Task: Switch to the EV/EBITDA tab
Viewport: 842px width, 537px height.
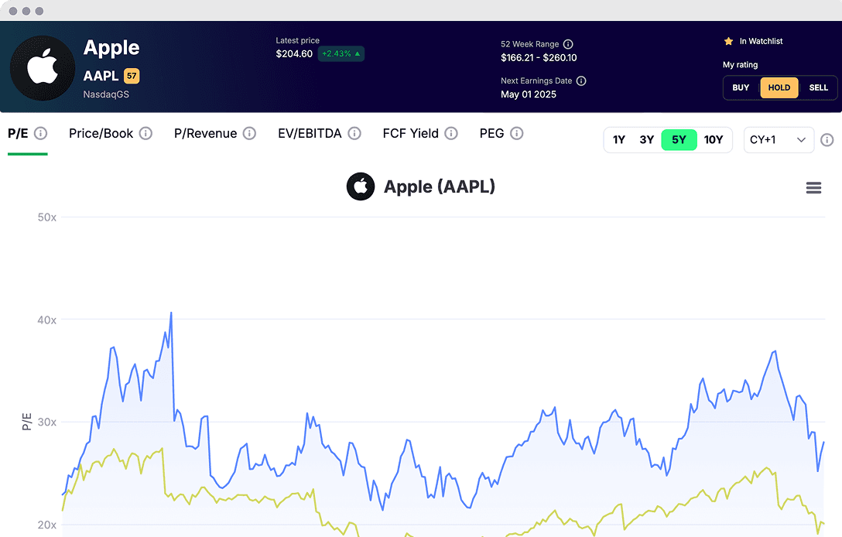Action: tap(310, 133)
